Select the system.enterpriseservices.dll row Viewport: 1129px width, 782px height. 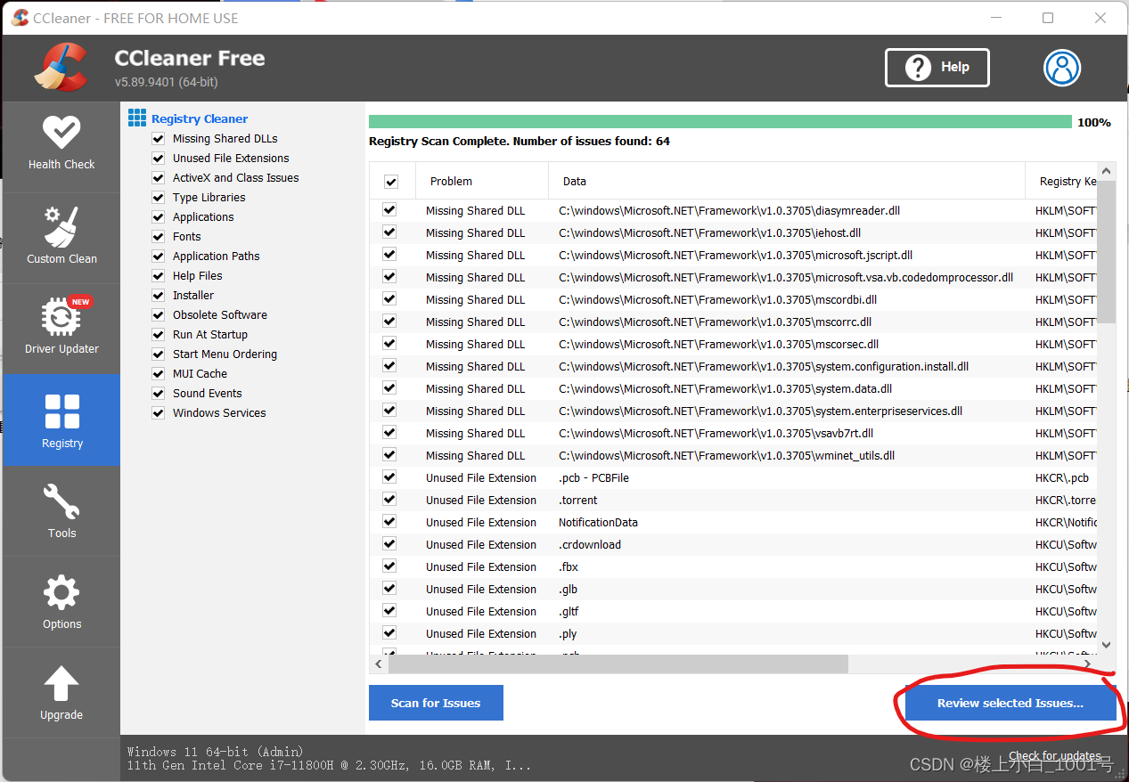[x=733, y=411]
